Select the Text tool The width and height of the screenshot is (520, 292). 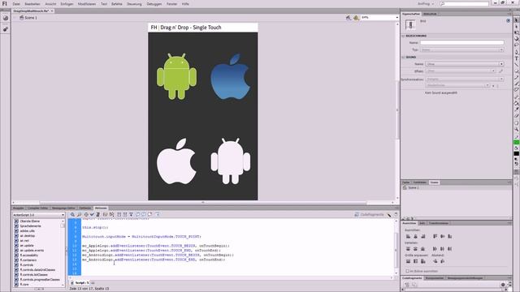pos(517,58)
